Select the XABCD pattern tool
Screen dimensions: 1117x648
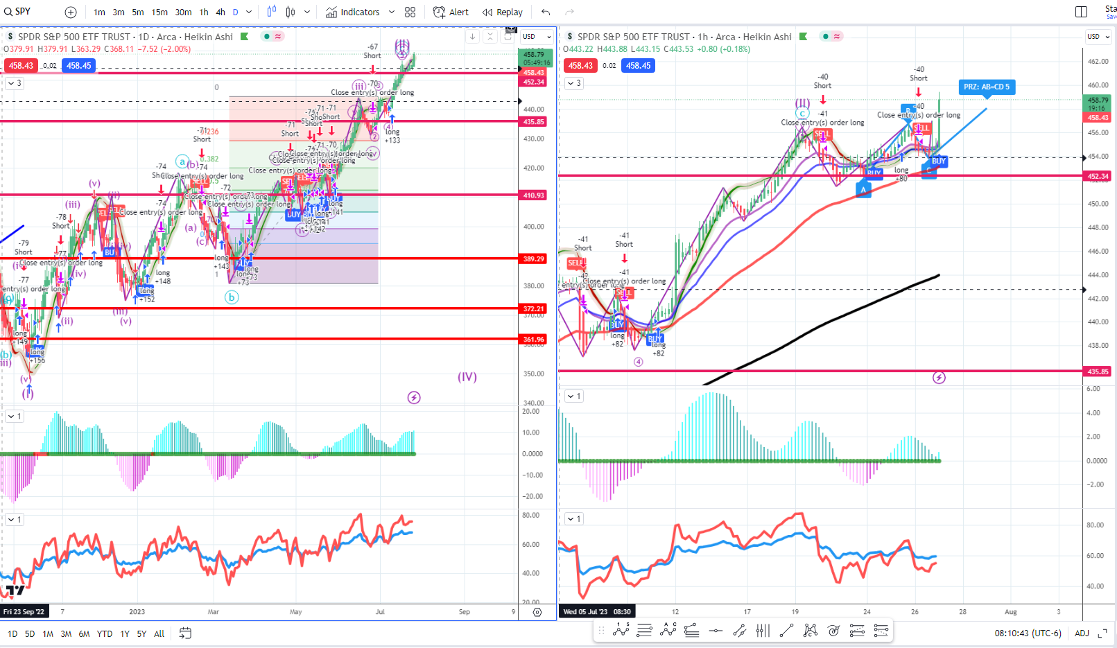[x=810, y=630]
